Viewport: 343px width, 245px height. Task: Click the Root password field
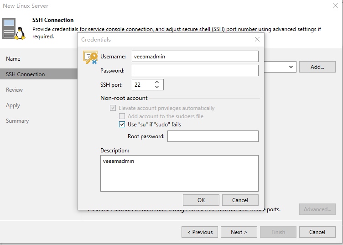pyautogui.click(x=213, y=136)
